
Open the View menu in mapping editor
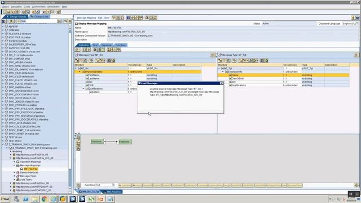[107, 17]
